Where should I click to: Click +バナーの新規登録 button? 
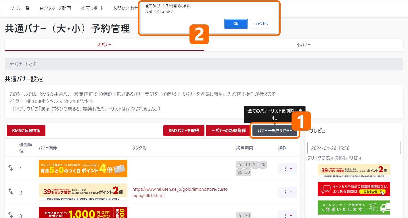tap(229, 131)
